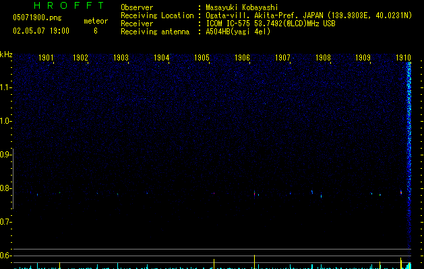Click the 1.0 kHz axis label
The height and width of the screenshot is (269, 424).
pos(5,121)
